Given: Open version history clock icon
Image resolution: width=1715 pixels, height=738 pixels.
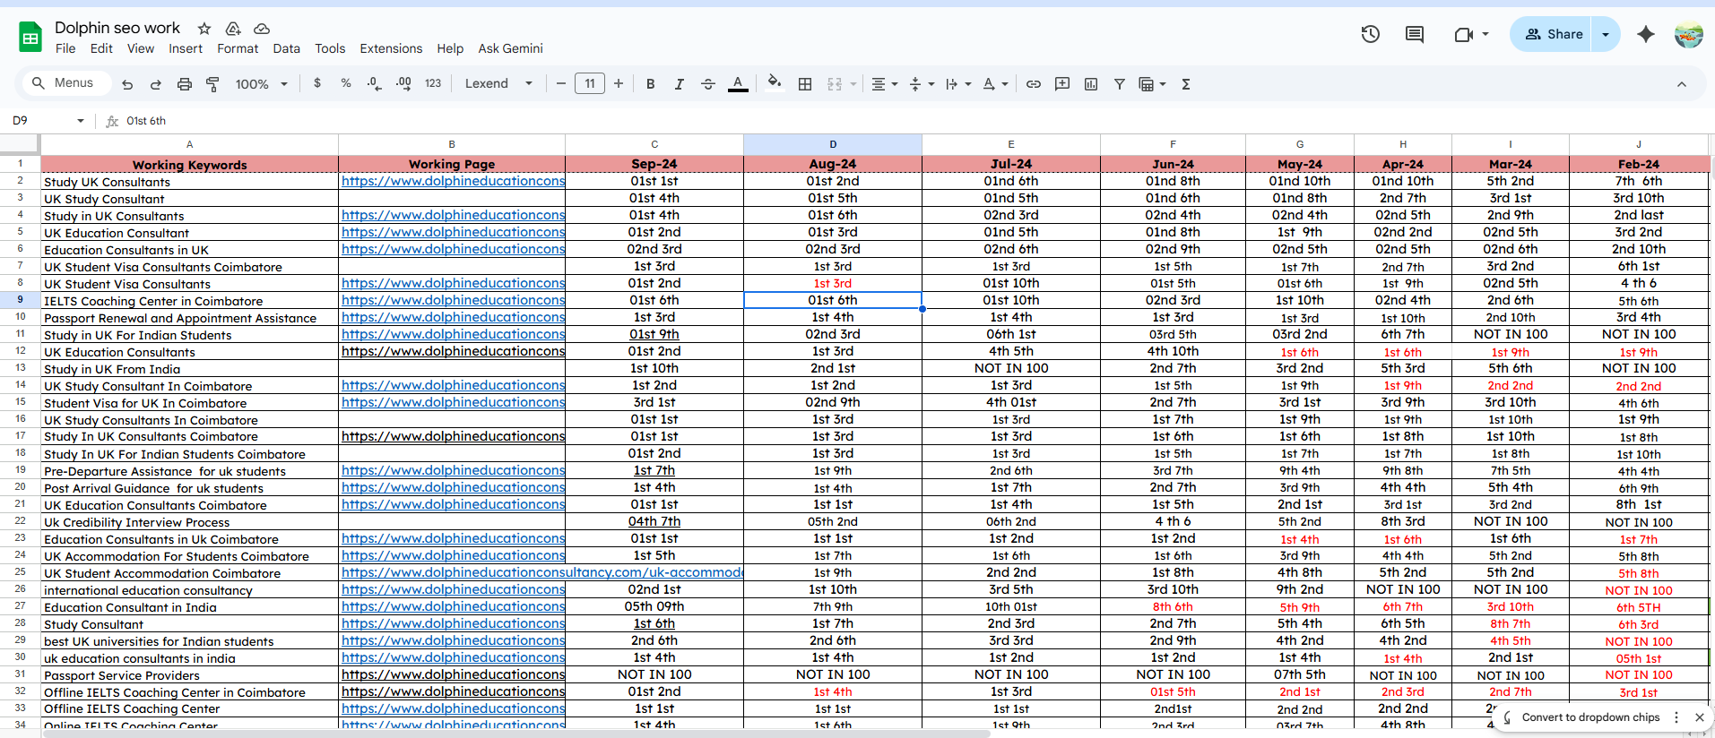Looking at the screenshot, I should coord(1370,35).
